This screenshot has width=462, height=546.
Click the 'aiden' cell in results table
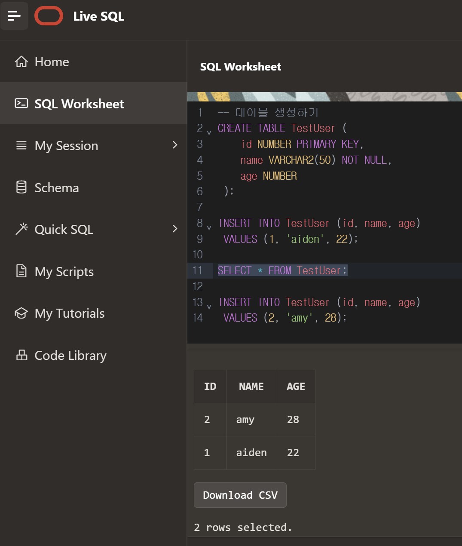tap(251, 453)
